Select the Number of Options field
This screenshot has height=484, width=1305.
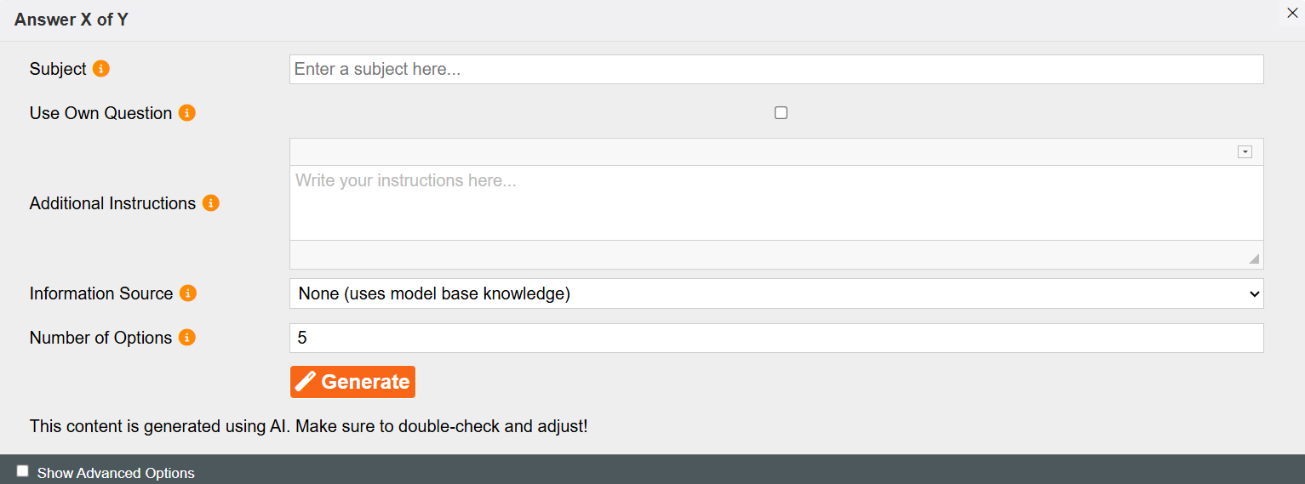[x=776, y=338]
